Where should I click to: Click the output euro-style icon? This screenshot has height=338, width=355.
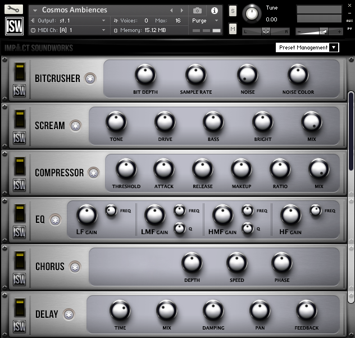point(33,21)
